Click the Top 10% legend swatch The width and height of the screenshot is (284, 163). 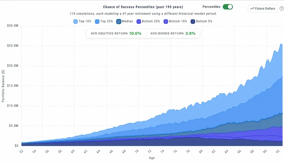[76, 22]
